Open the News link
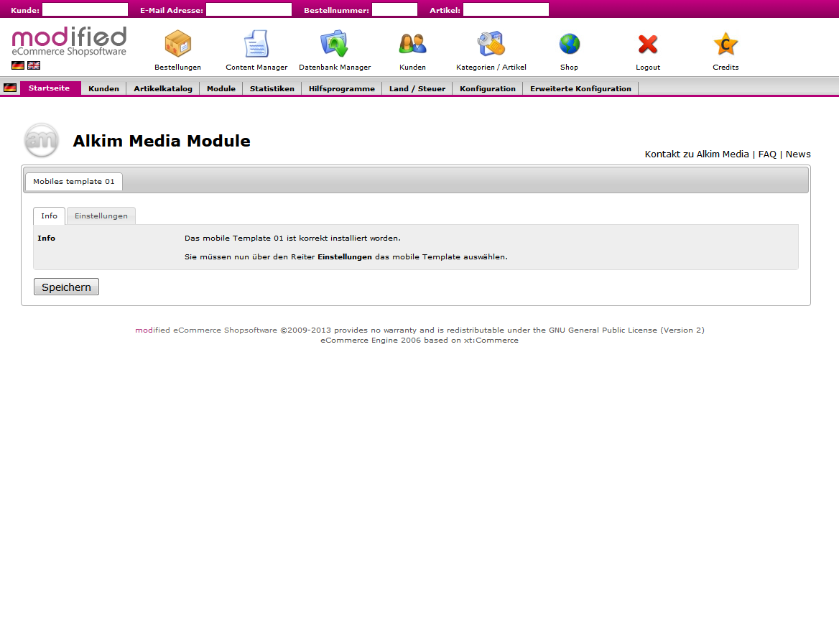Viewport: 839px width, 625px height. point(798,154)
